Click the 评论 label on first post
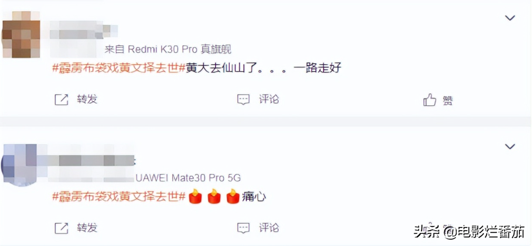 pos(269,100)
